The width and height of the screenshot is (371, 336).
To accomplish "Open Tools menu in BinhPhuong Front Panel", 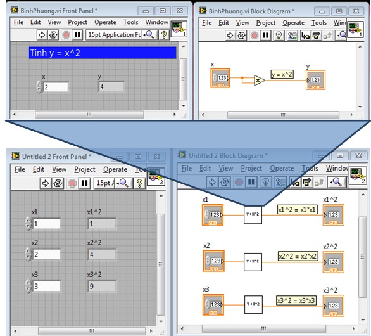I will click(x=130, y=23).
